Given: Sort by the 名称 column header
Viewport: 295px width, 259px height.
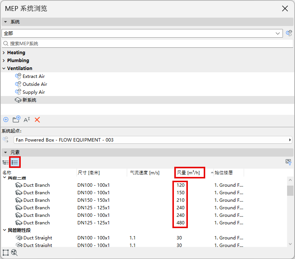Looking at the screenshot, I should (39, 173).
